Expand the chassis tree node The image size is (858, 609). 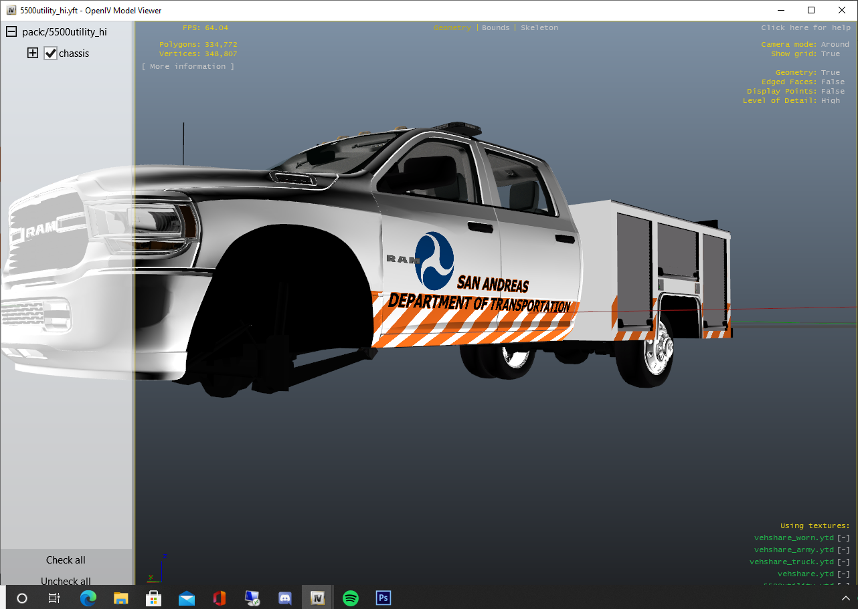click(x=33, y=53)
